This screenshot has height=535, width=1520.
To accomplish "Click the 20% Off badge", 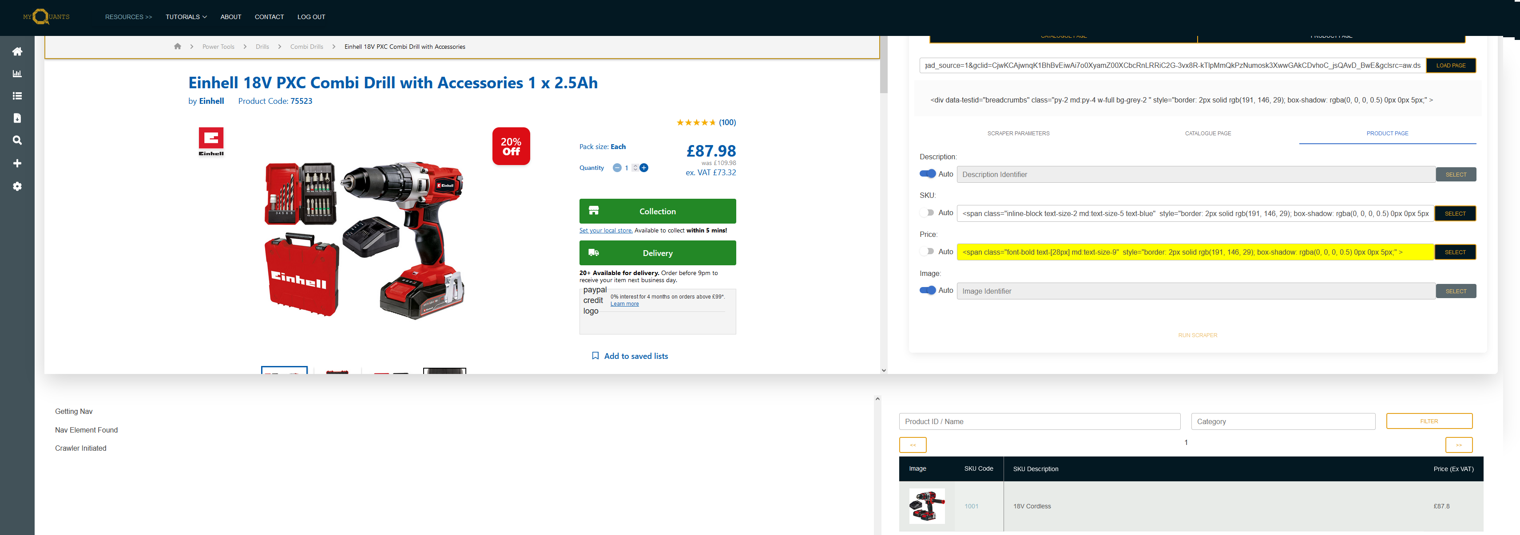I will tap(511, 146).
